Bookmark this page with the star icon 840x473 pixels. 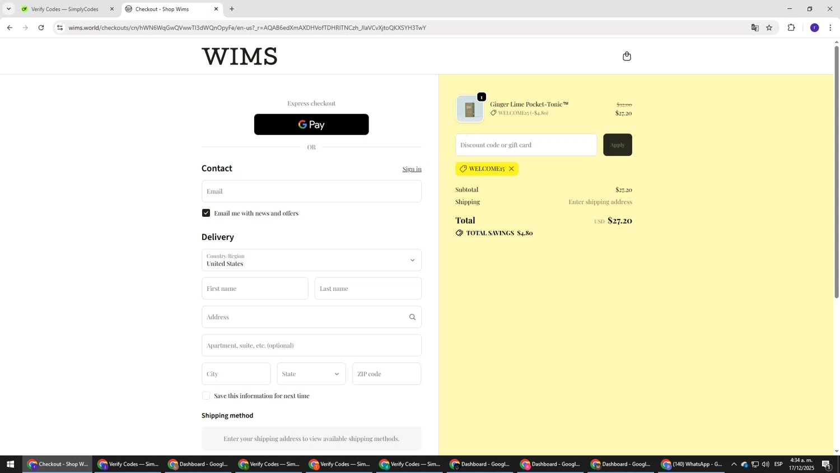tap(769, 27)
